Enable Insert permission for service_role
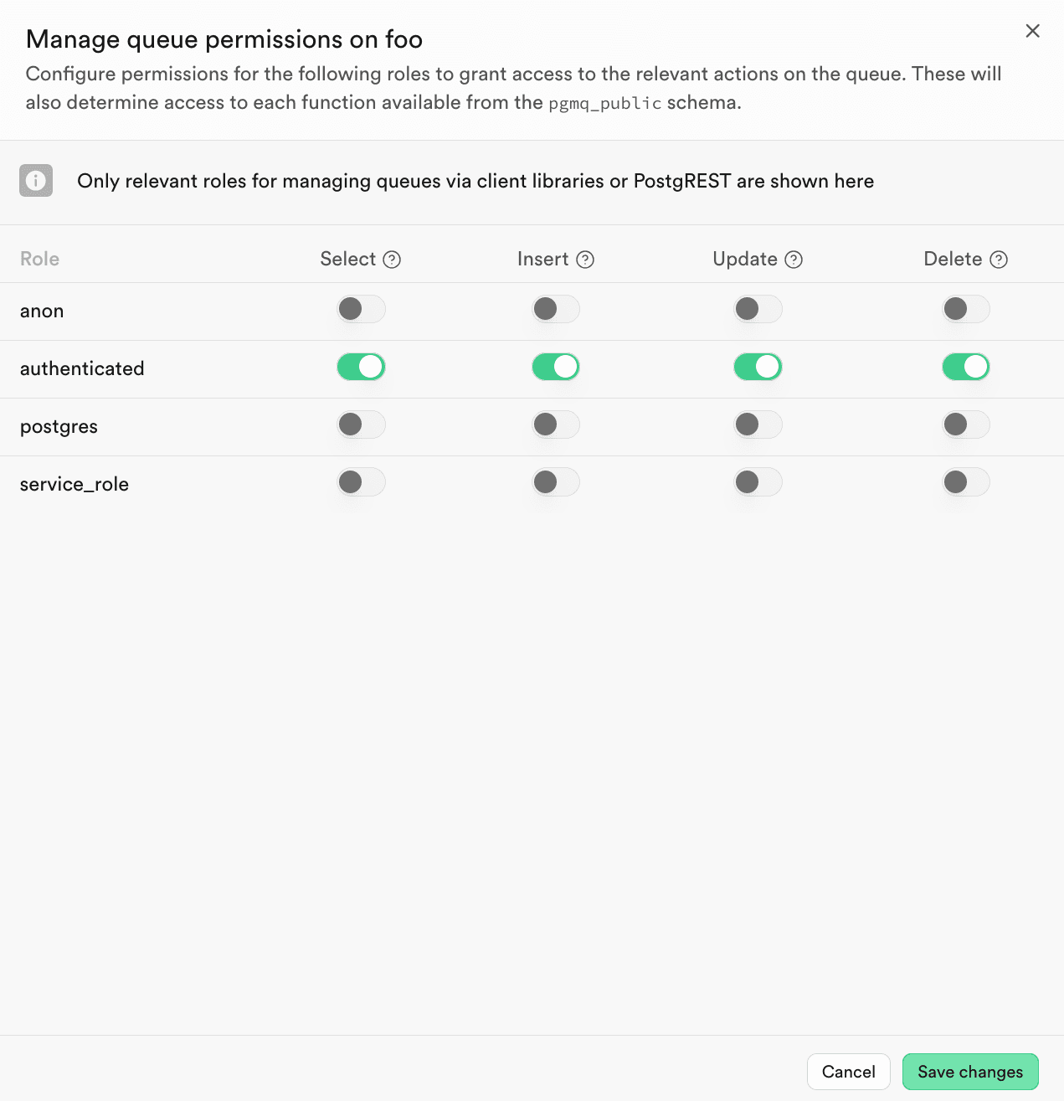 click(x=555, y=481)
